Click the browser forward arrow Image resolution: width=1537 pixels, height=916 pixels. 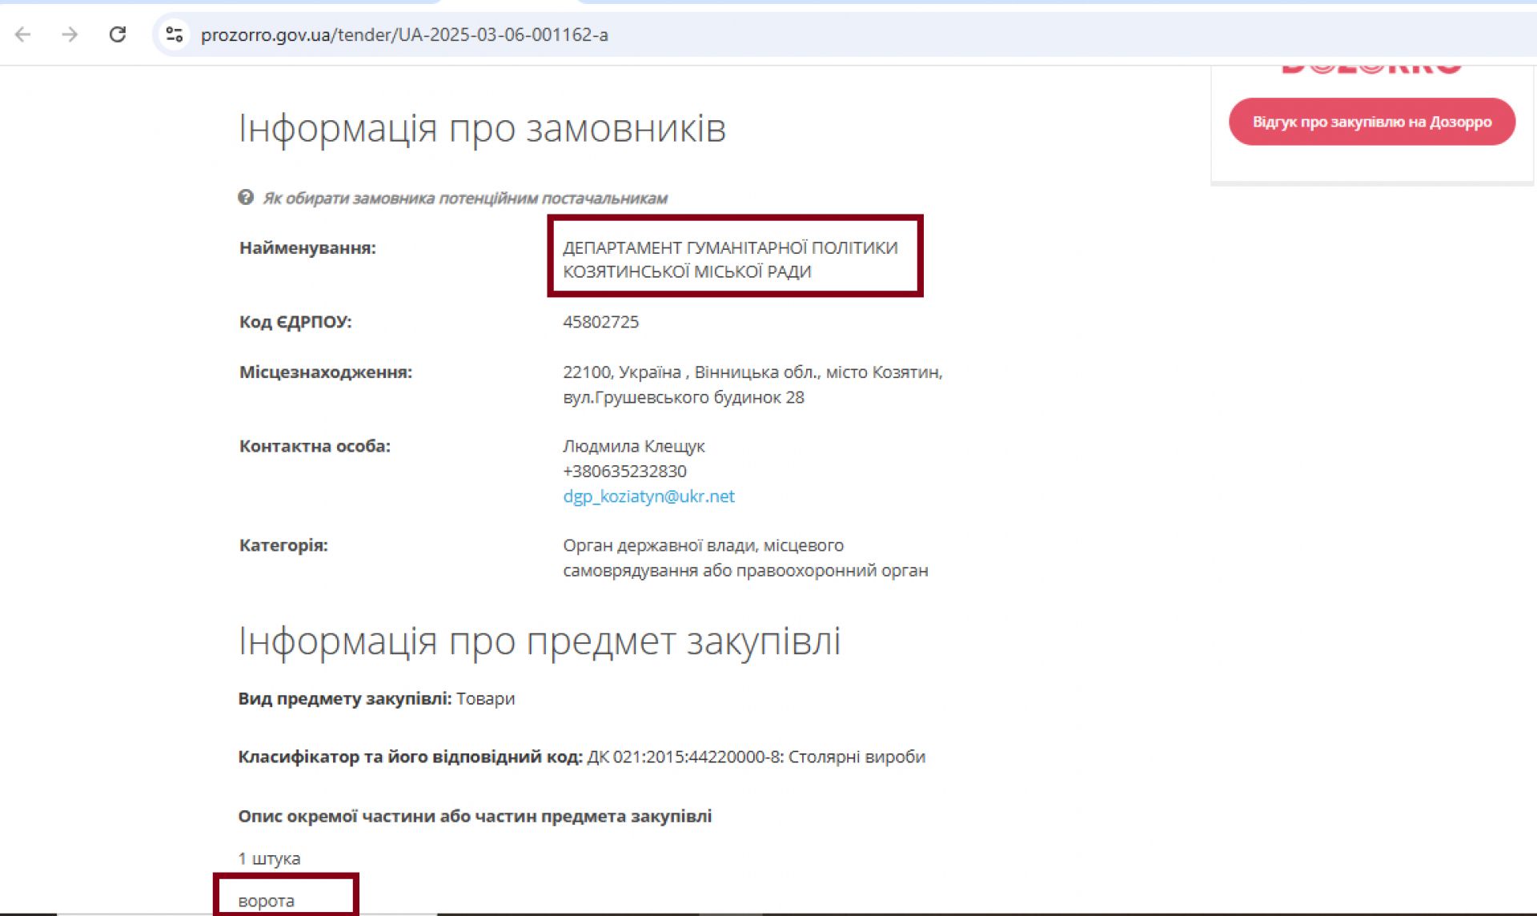[70, 34]
